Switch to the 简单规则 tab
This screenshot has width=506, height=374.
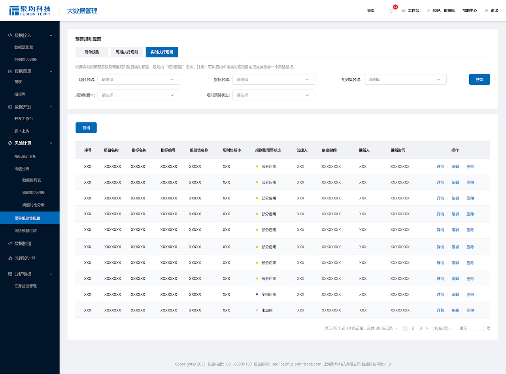[x=92, y=52]
